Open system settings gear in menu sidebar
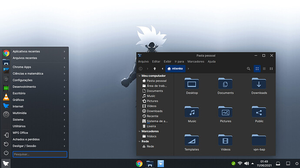This screenshot has width=300, height=168. 6,114
